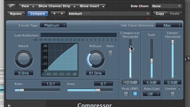
Task: Open Auto Gain Off selector
Action: point(152,94)
